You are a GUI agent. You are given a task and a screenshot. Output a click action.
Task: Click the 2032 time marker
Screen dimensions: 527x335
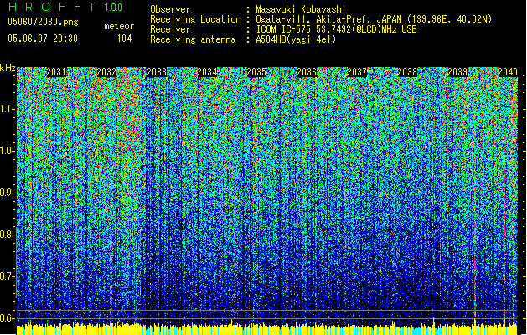click(106, 72)
